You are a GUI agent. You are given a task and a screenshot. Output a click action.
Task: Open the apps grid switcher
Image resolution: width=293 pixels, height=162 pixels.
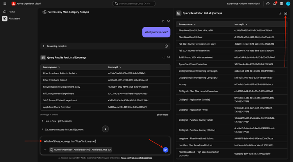point(281,4)
